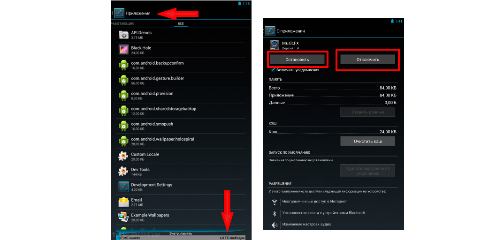Screen dimensions: 504x240
Task: Tap the com.android.backupconfirm Android icon
Action: pyautogui.click(x=123, y=65)
